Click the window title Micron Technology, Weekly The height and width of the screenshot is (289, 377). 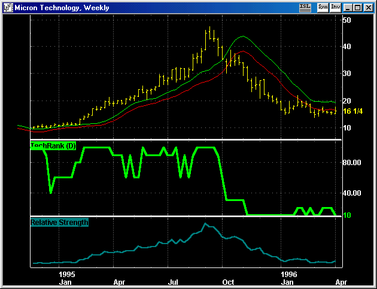click(62, 8)
